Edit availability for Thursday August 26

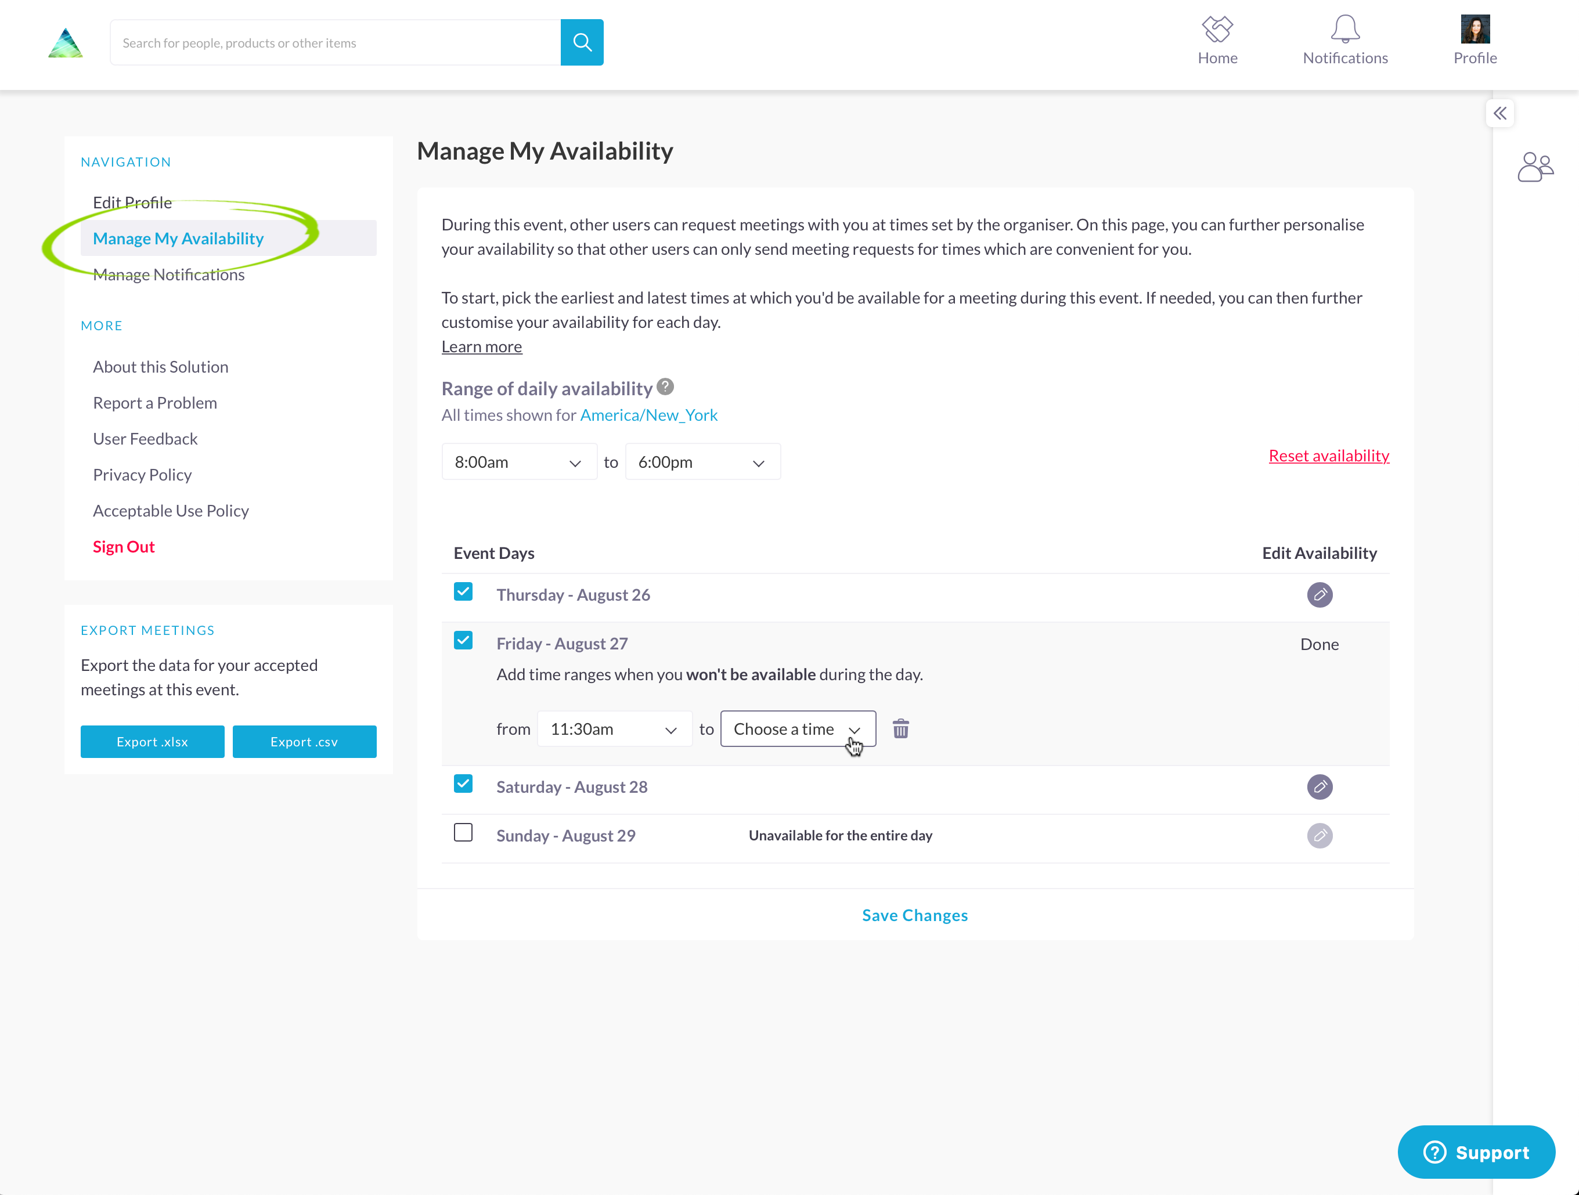click(1319, 595)
